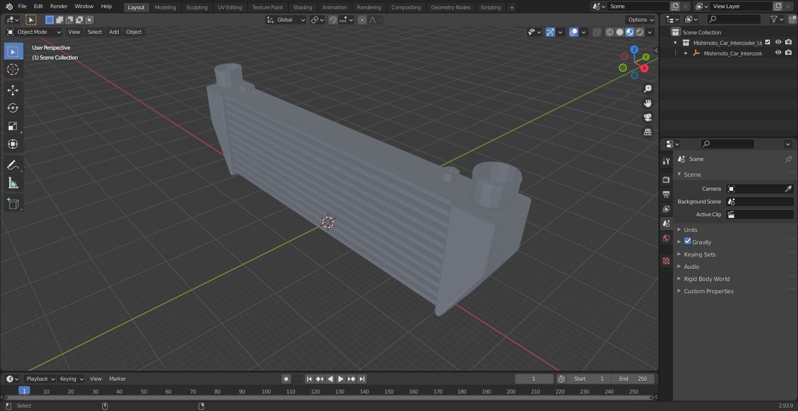Open the Edit menu
Image resolution: width=798 pixels, height=411 pixels.
click(38, 6)
